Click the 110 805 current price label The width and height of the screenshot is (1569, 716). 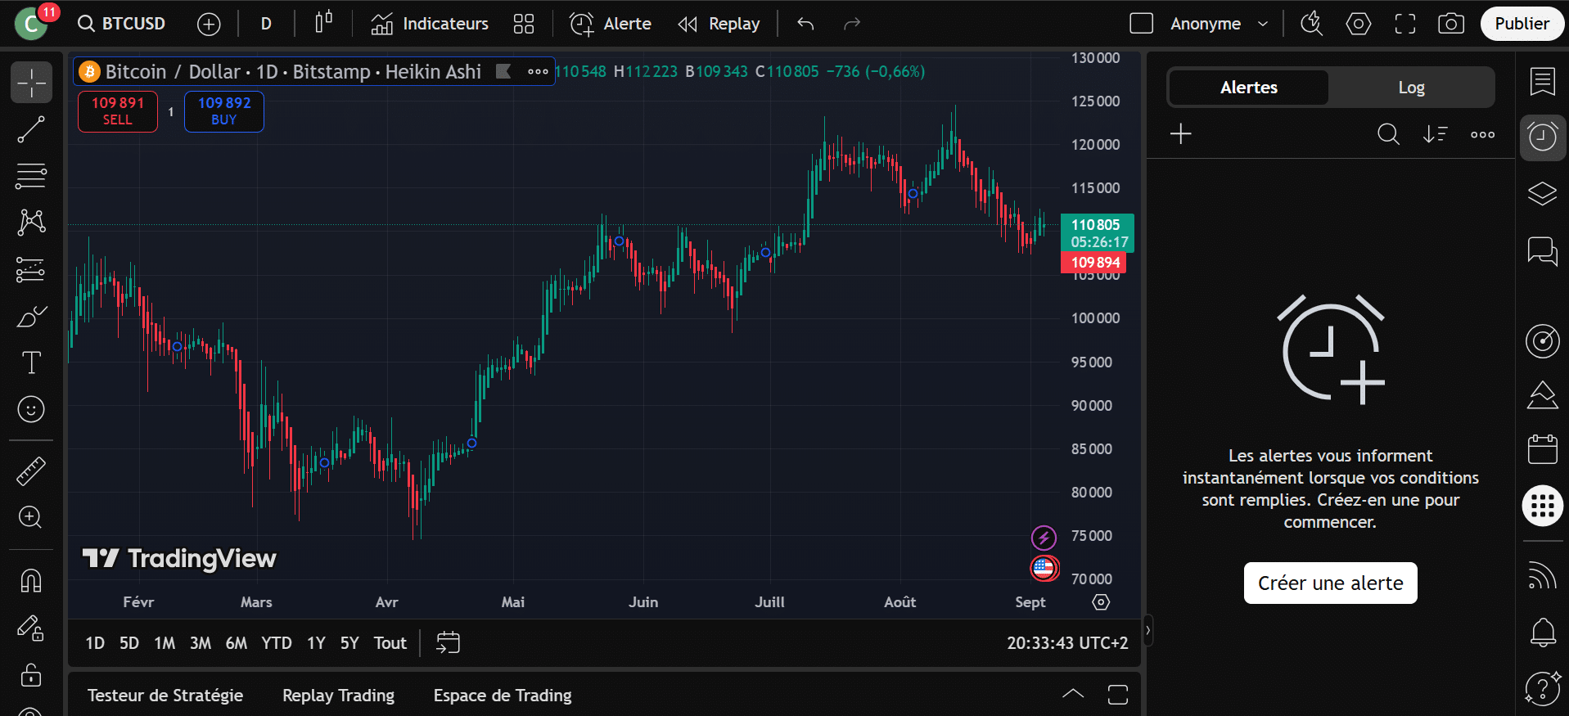tap(1096, 225)
